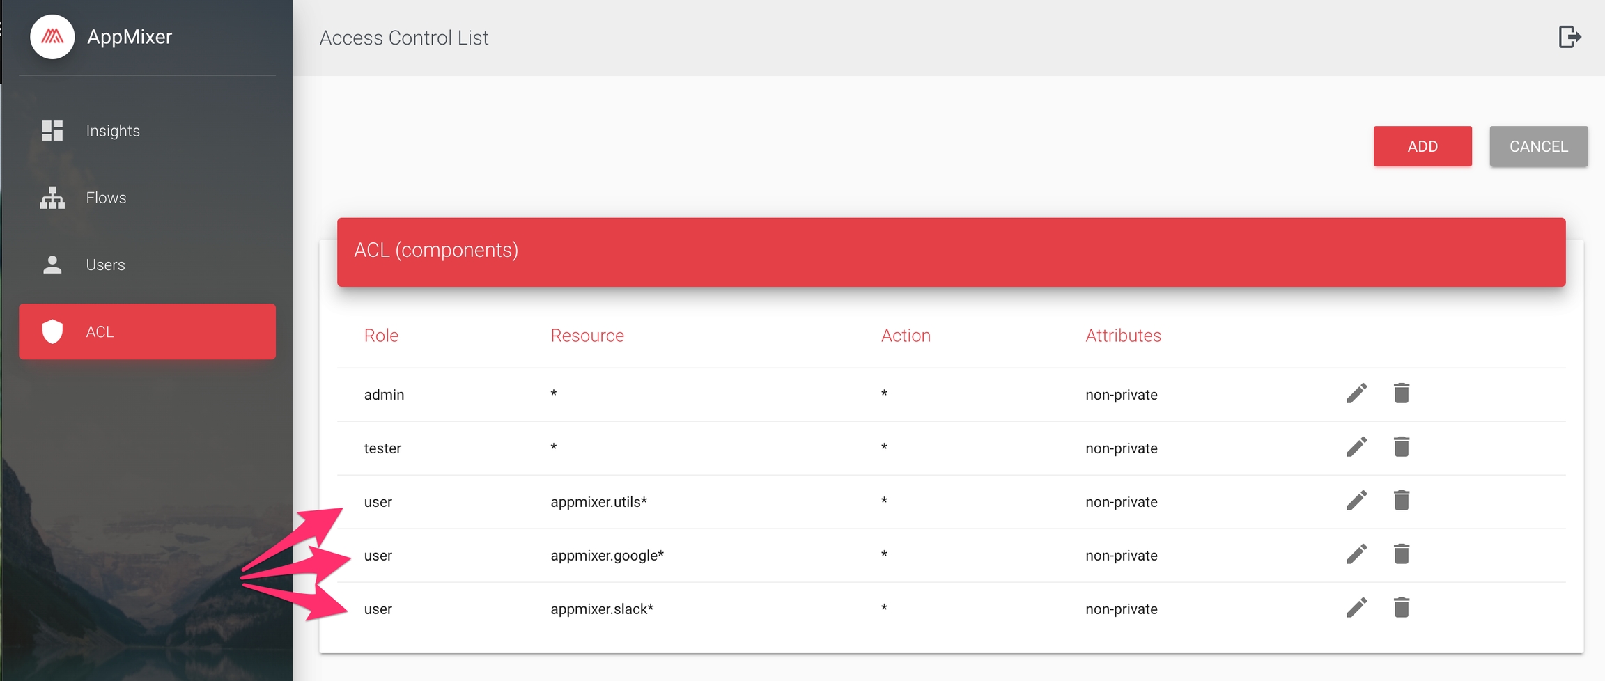Select the ACL sidebar item
This screenshot has width=1605, height=681.
tap(147, 331)
